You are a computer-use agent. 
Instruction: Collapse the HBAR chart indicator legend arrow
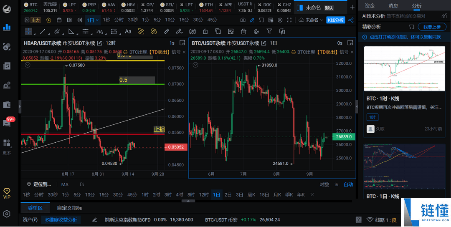tap(27, 65)
